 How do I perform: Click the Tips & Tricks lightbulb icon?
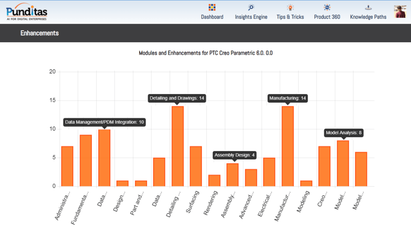[x=290, y=7]
